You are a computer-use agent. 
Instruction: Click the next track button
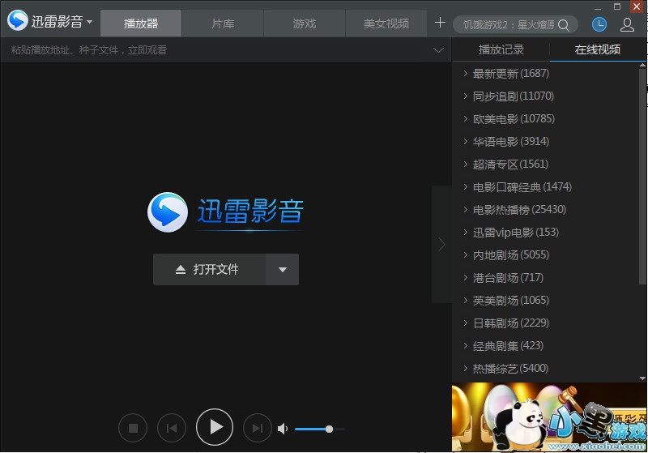click(x=258, y=428)
